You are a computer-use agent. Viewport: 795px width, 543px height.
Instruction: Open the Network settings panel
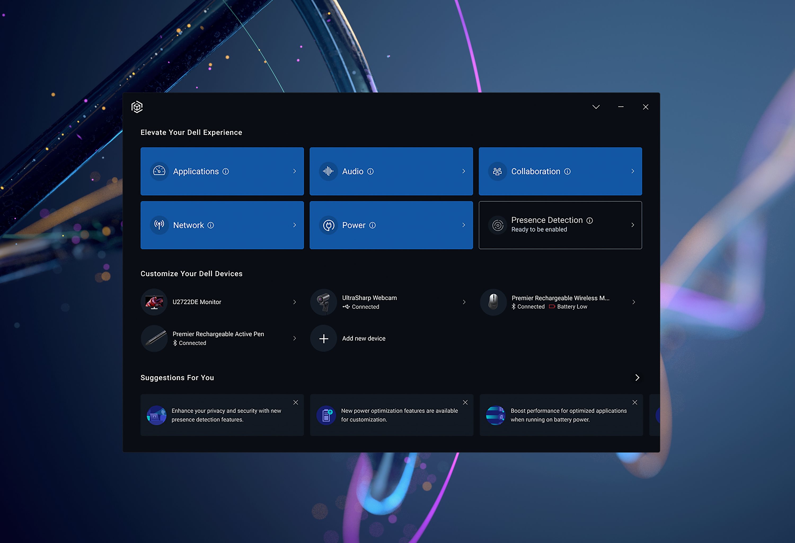click(222, 225)
